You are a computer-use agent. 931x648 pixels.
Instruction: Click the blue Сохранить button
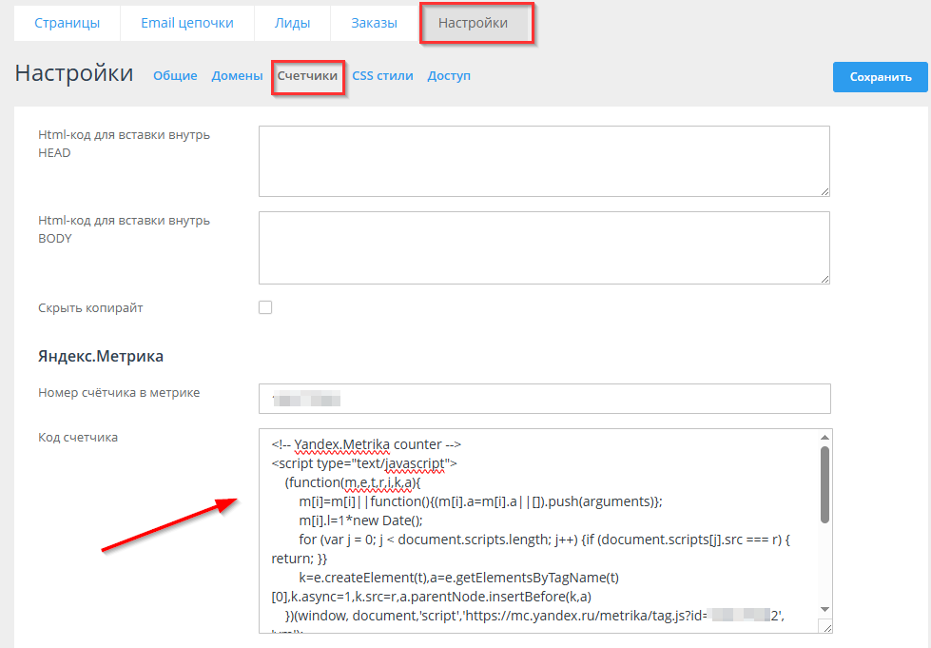[x=879, y=77]
